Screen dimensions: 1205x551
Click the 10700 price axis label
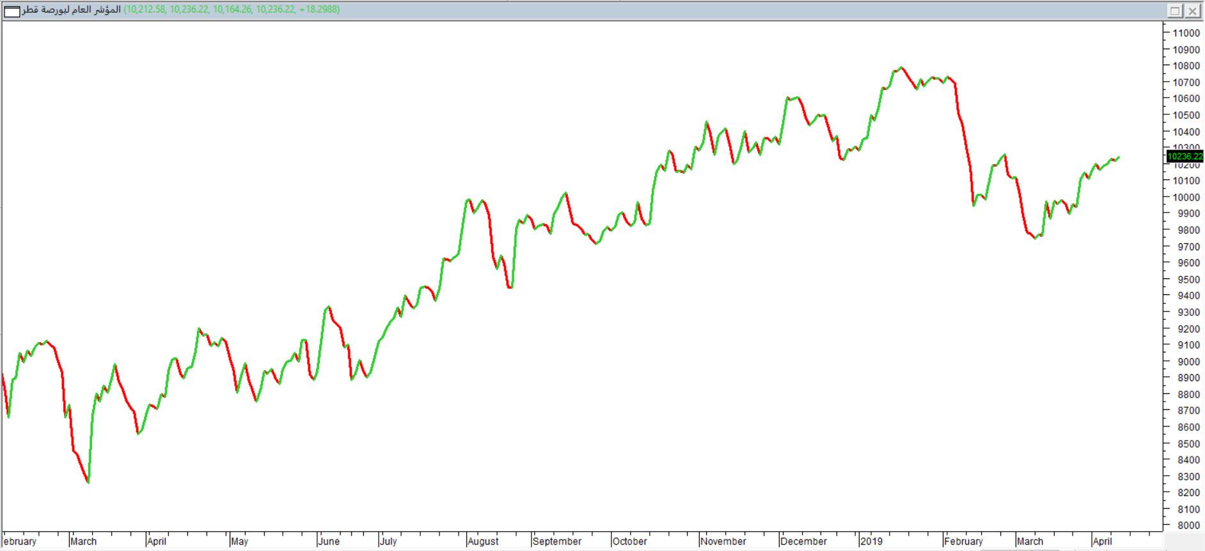click(x=1186, y=82)
